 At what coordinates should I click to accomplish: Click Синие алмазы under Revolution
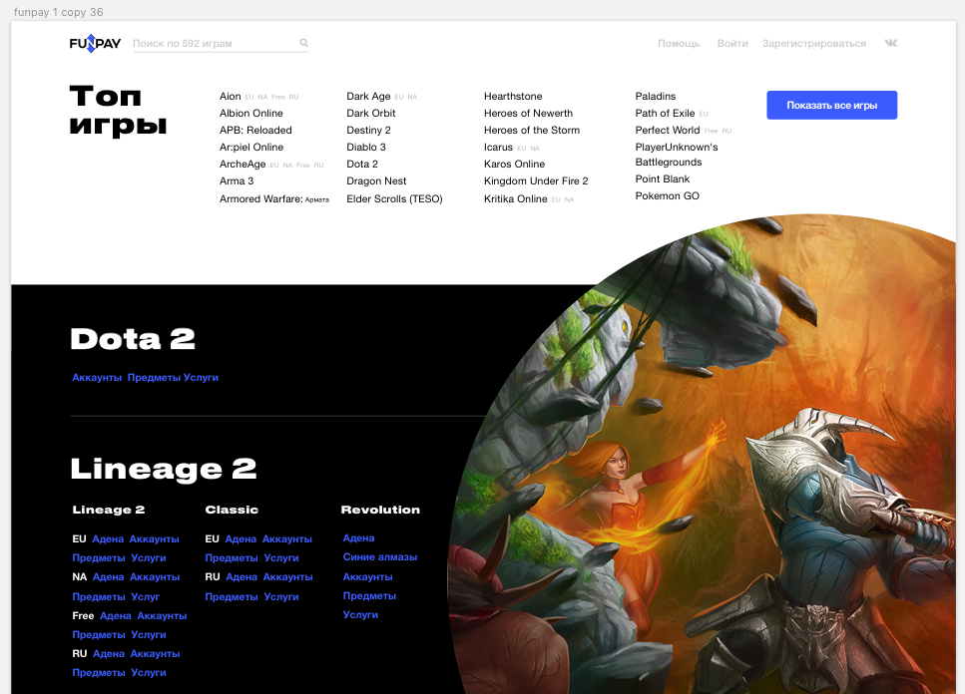pos(379,557)
